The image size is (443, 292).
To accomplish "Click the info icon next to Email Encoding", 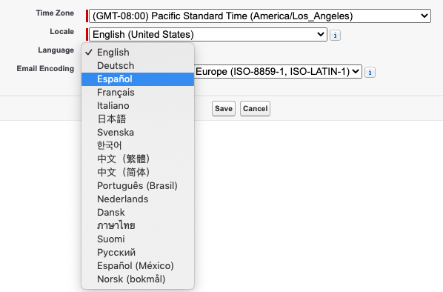I will [370, 73].
